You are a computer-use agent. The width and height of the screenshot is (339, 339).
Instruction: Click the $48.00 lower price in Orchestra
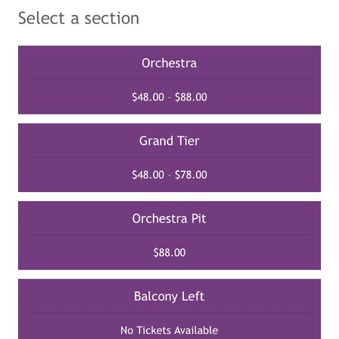(x=148, y=97)
